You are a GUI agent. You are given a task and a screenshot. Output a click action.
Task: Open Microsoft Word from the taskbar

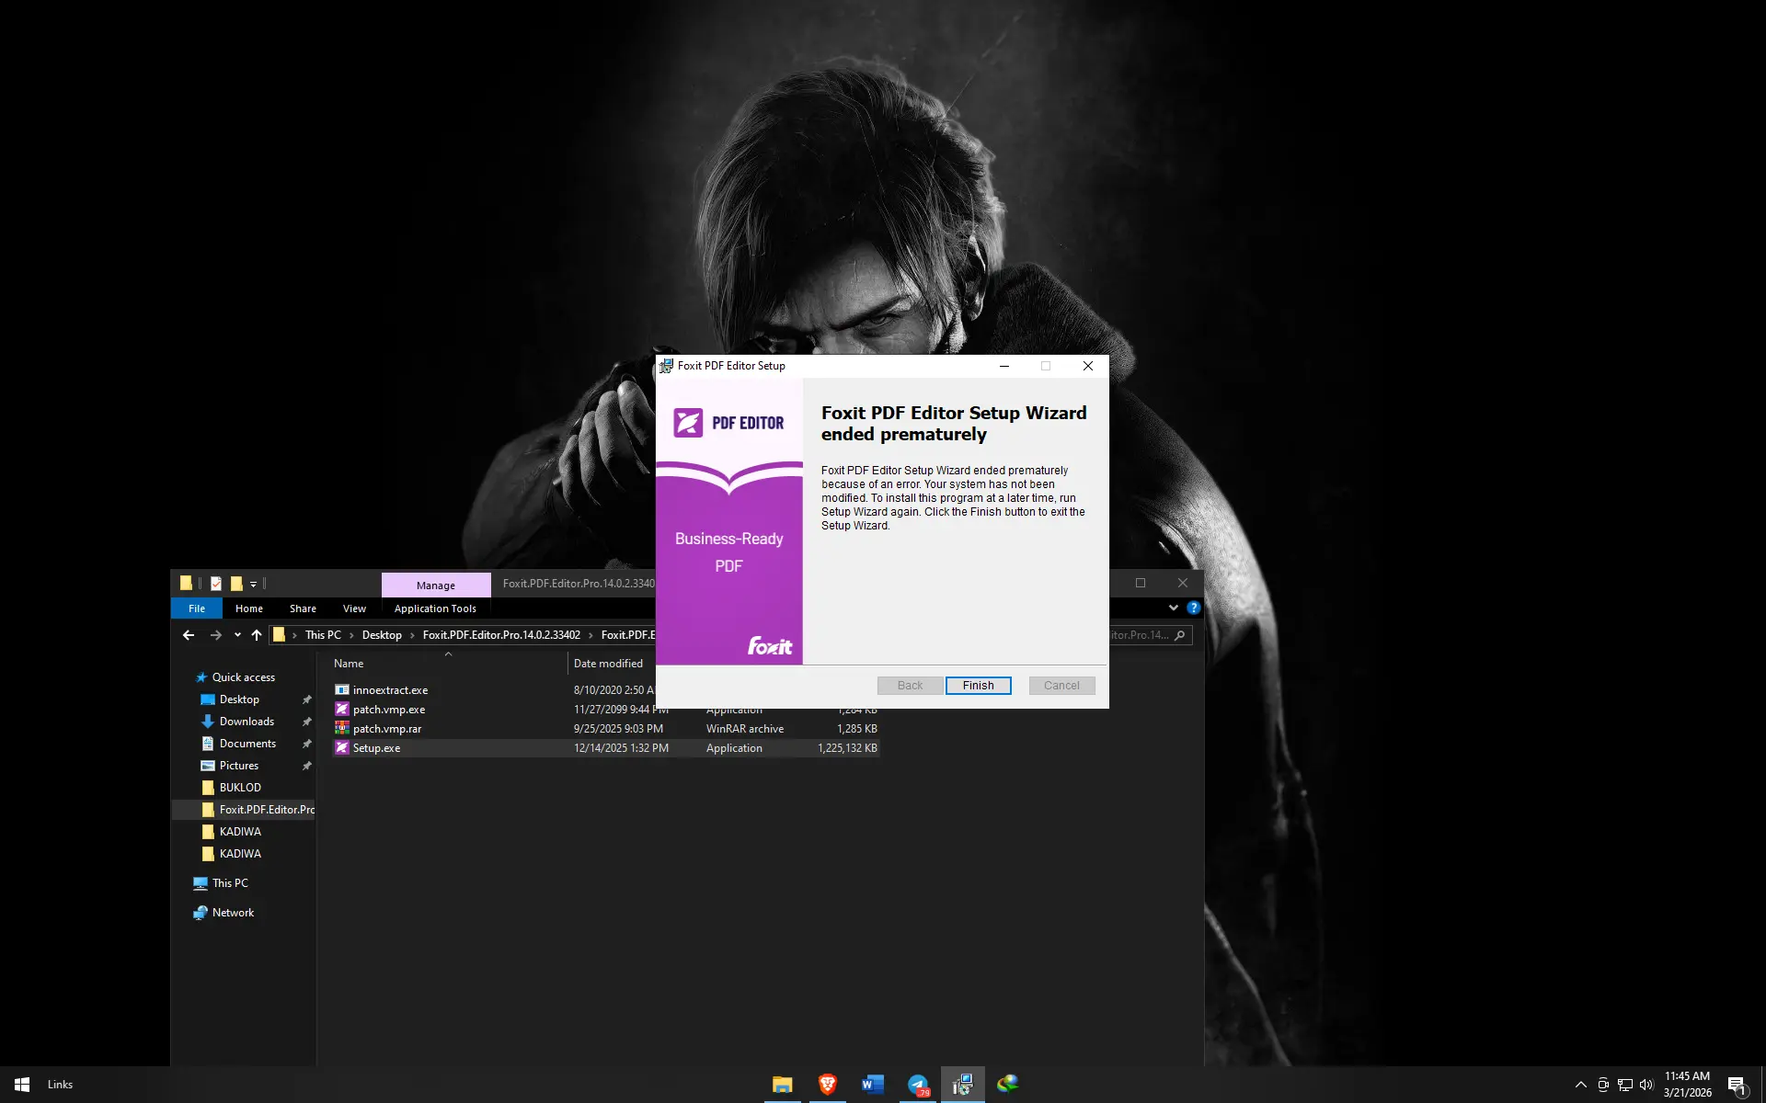872,1085
